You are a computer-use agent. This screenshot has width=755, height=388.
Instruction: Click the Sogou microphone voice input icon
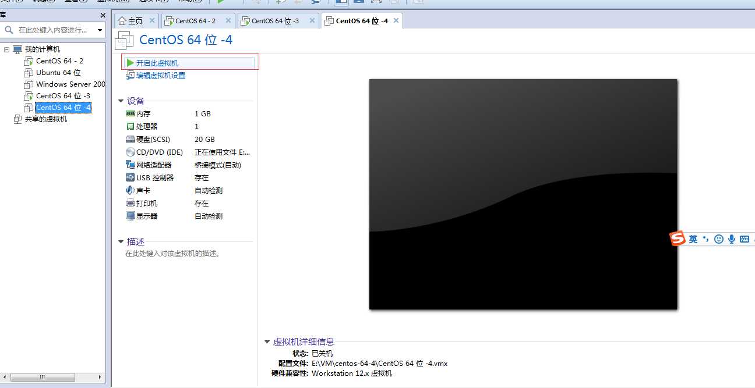[732, 239]
